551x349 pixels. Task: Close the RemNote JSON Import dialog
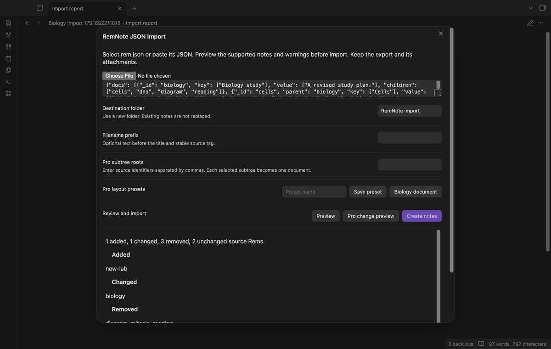click(441, 34)
